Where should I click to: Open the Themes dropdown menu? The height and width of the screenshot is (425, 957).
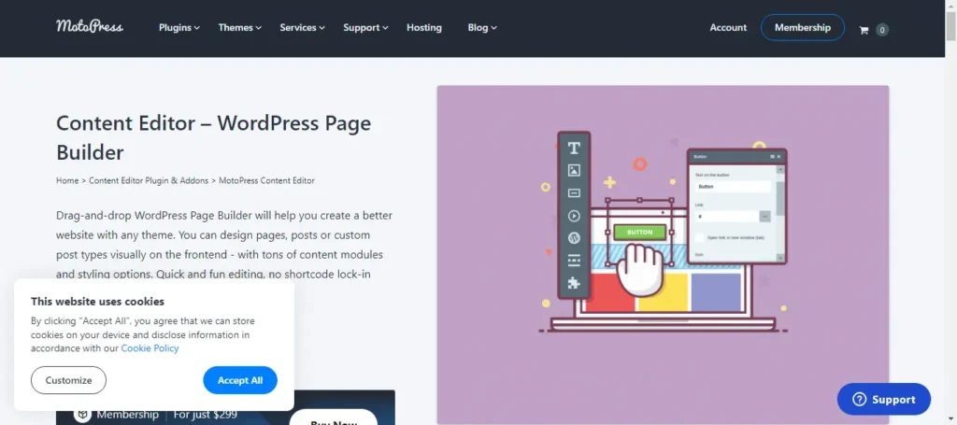[240, 27]
